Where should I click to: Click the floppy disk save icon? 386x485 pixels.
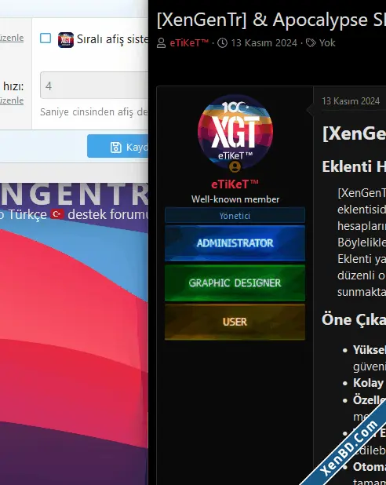[x=115, y=148]
